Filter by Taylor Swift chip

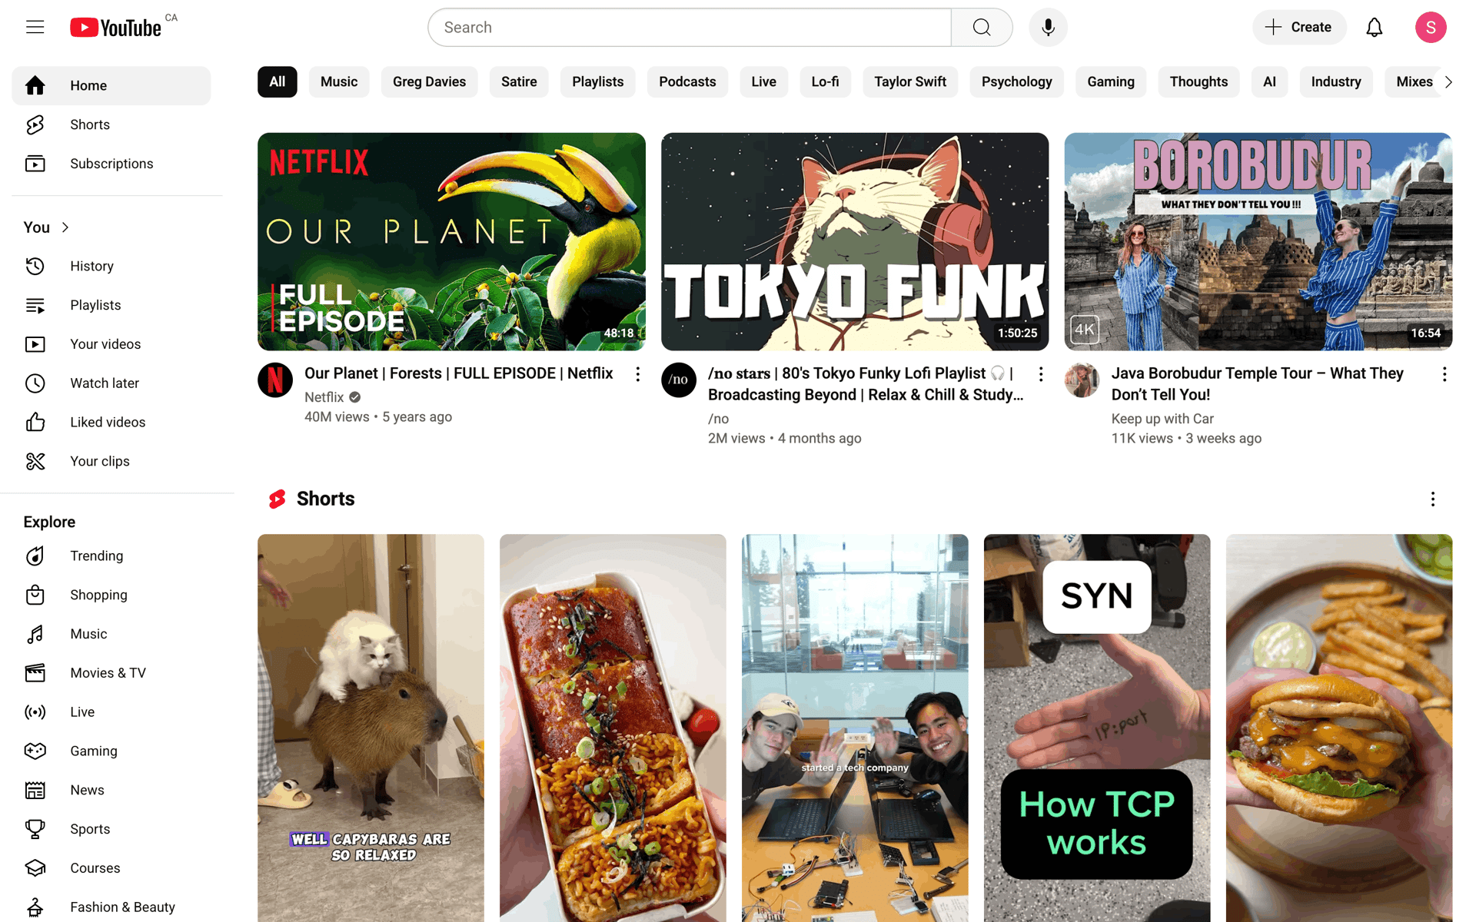point(910,82)
